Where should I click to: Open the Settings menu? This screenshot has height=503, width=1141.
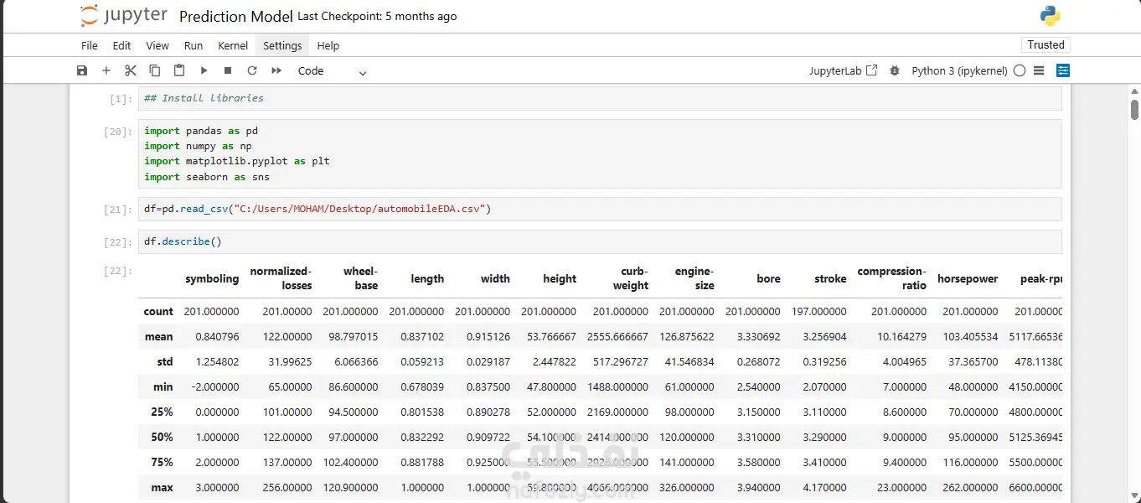[282, 46]
